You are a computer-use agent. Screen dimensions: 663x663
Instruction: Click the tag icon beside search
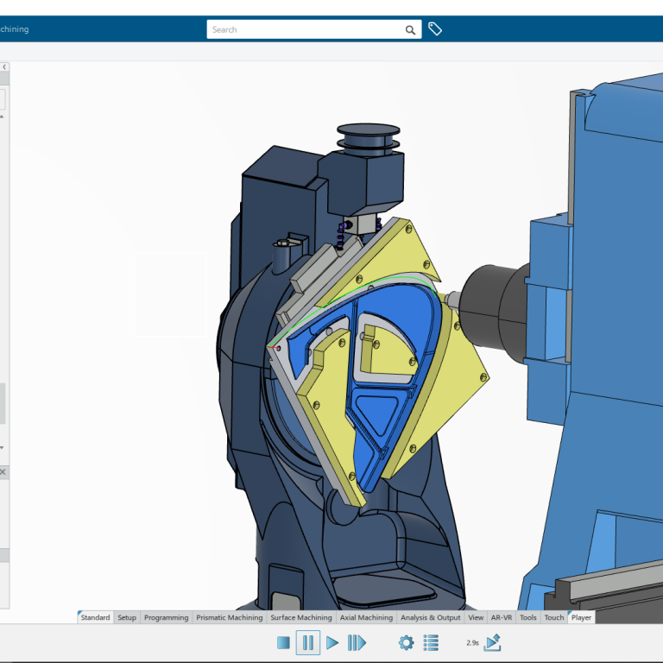435,29
